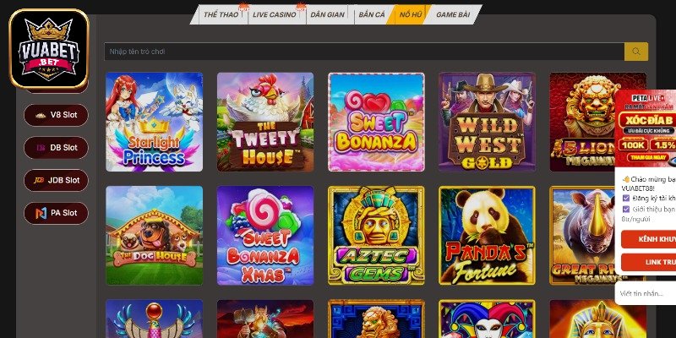Open the Bắn Cá tab
This screenshot has width=676, height=338.
coord(371,14)
